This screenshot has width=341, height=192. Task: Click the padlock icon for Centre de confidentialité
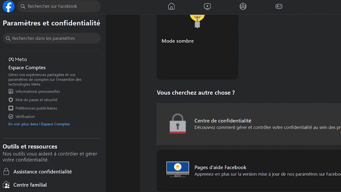(x=177, y=124)
